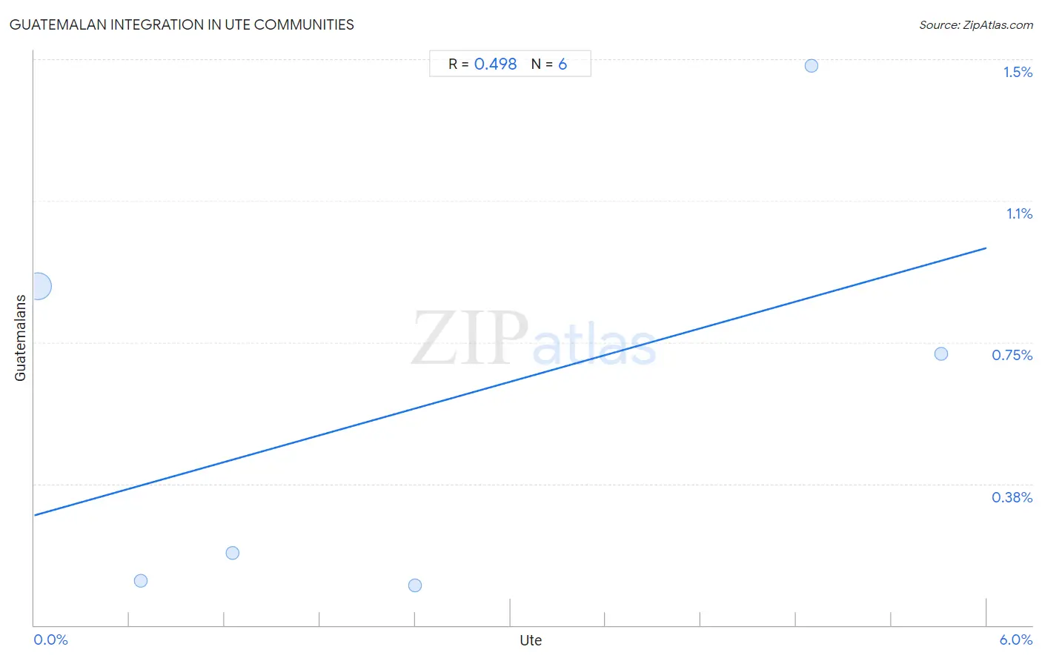Screen dimensions: 1042x661
Task: Click the ZIPatlas watermark logo
Action: tap(534, 339)
